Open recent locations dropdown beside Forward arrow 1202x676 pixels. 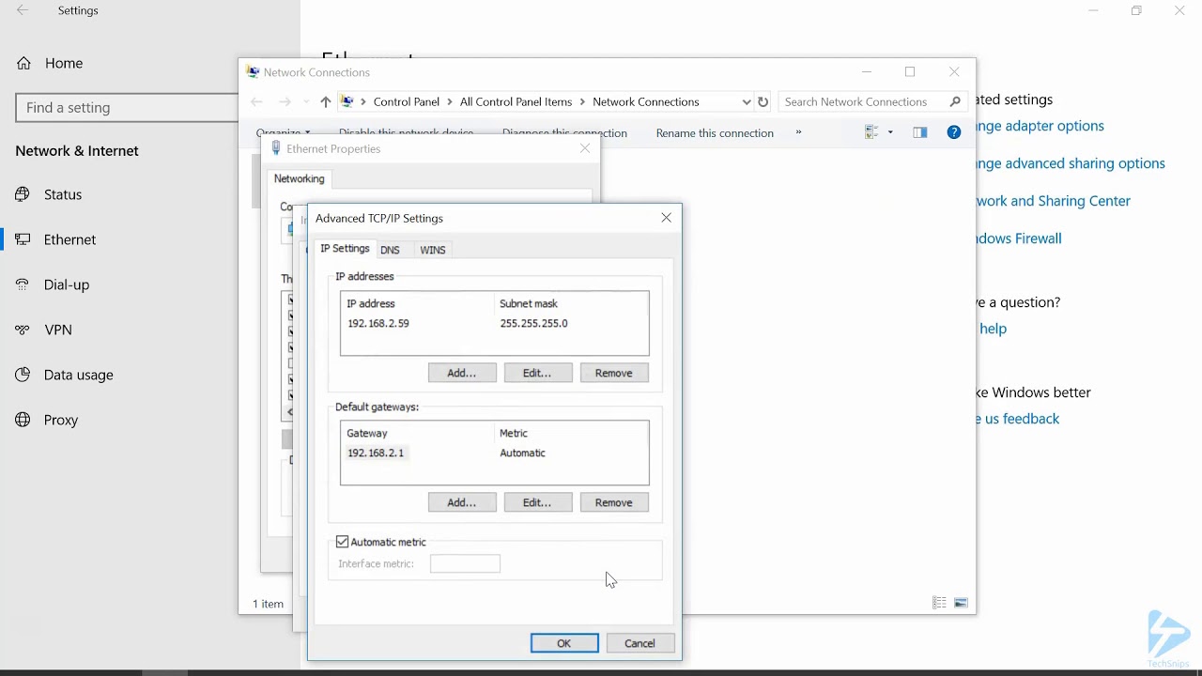coord(306,102)
